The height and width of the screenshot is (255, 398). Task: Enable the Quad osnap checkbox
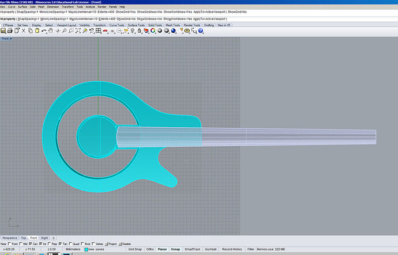[70, 244]
